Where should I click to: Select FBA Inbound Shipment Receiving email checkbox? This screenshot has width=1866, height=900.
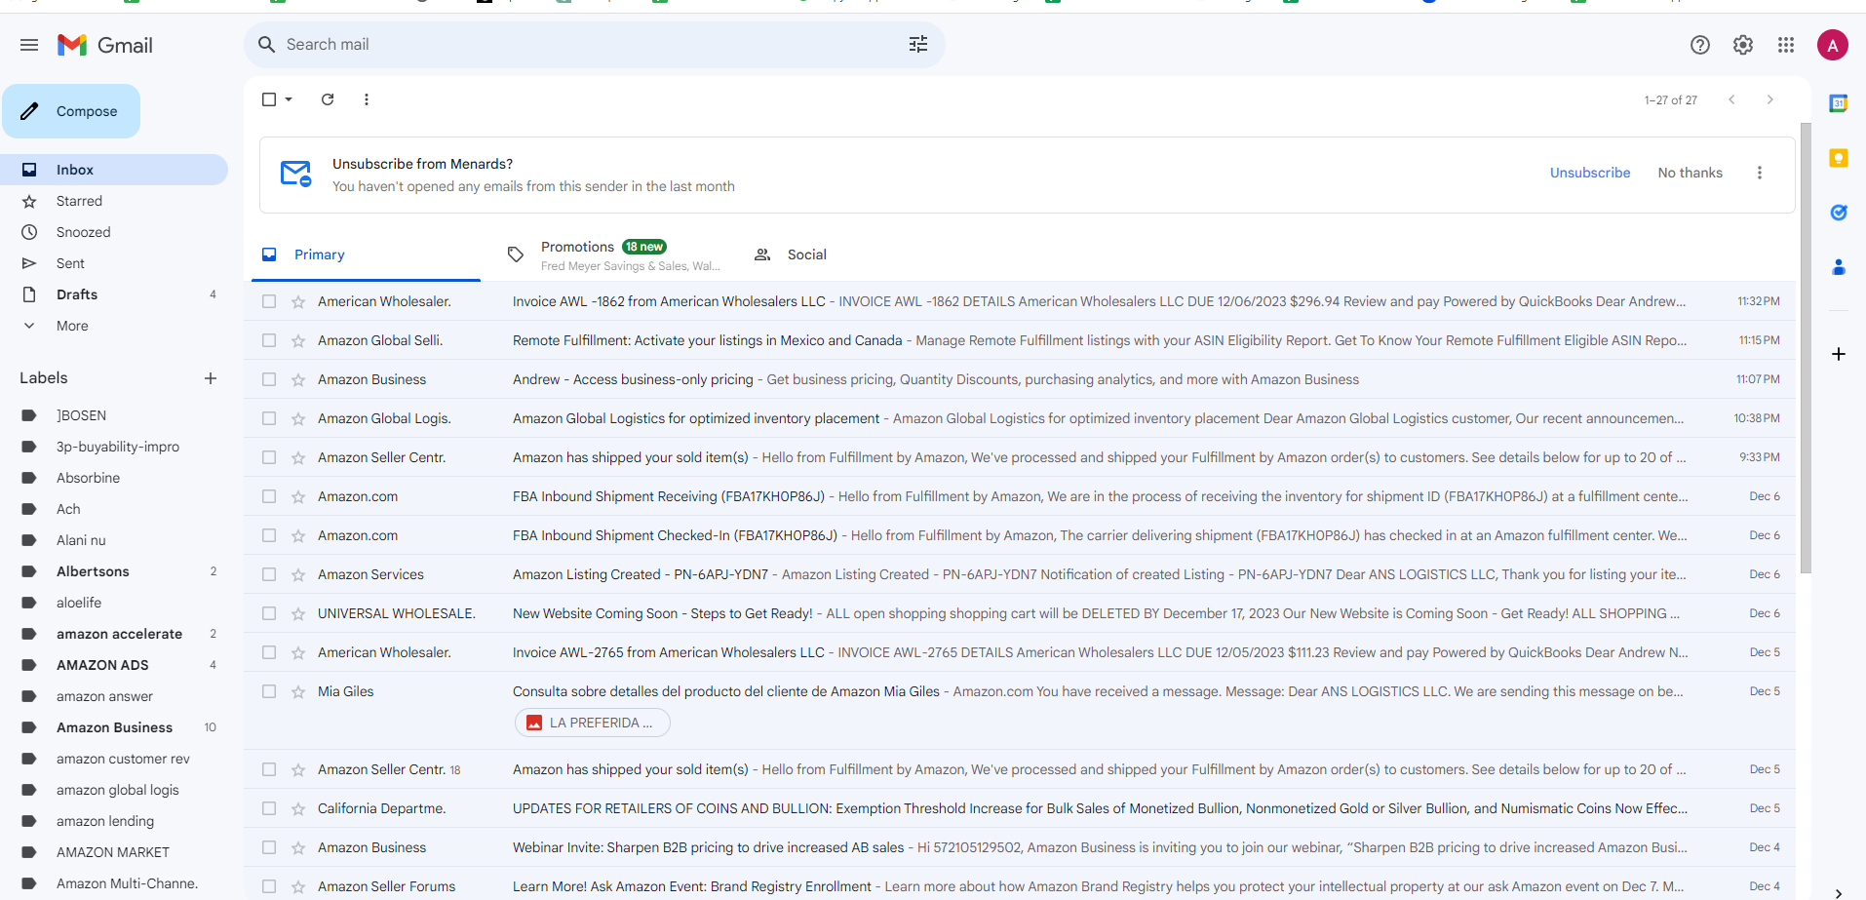tap(269, 496)
